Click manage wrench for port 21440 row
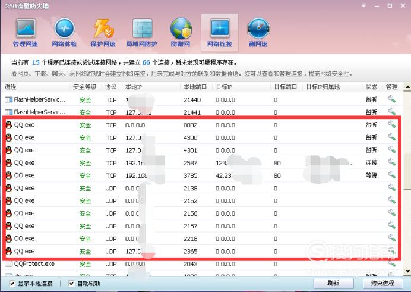The image size is (411, 292). click(x=391, y=99)
